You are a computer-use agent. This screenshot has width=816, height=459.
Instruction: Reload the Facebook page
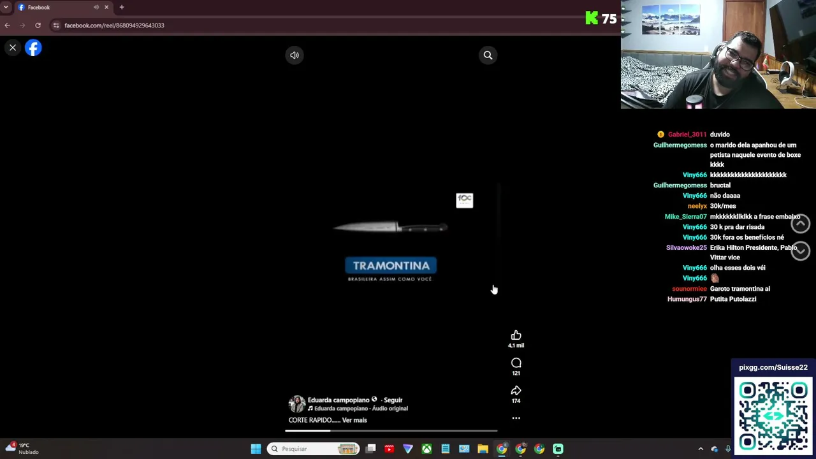pos(38,25)
